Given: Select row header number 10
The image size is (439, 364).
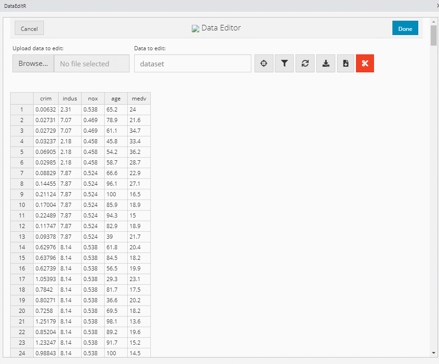Looking at the screenshot, I should [x=22, y=205].
